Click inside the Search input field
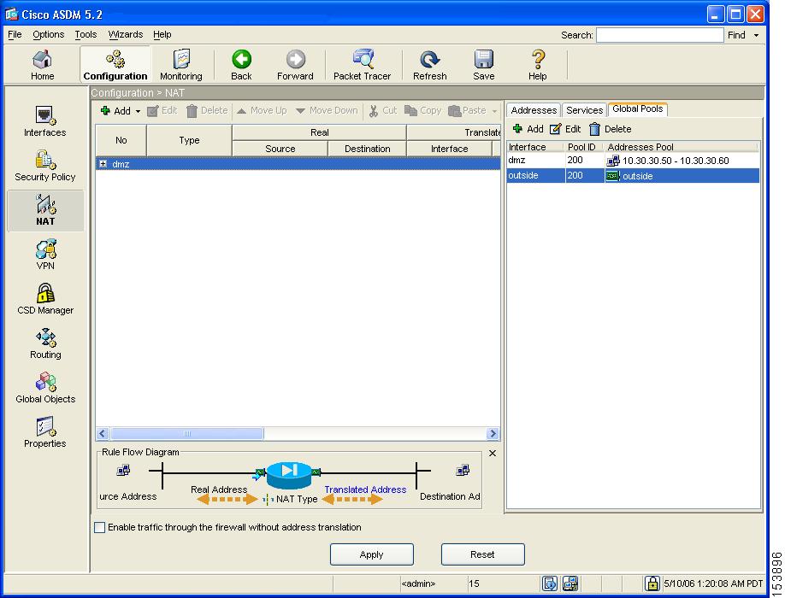Image resolution: width=785 pixels, height=598 pixels. click(660, 35)
